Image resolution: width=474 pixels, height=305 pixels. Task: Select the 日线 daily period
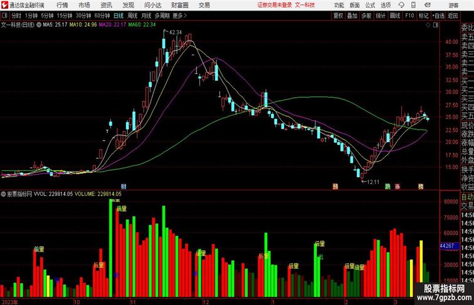coord(118,16)
